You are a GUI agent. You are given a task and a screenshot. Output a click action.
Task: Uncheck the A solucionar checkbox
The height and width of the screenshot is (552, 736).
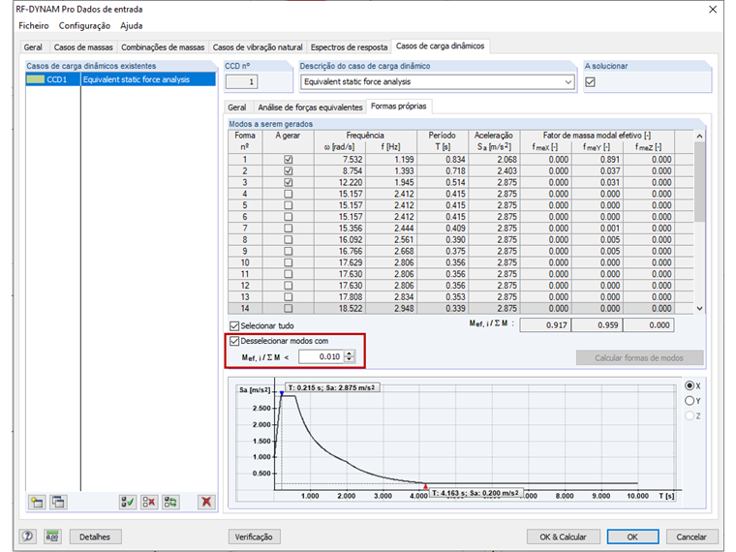590,82
